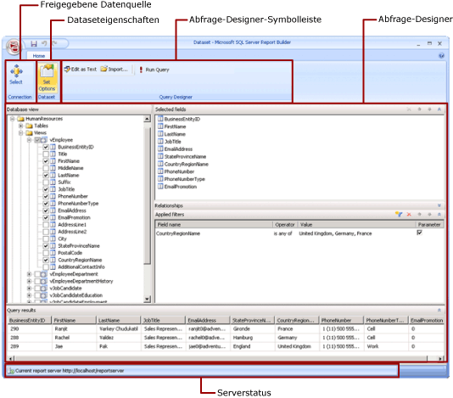Run Query with the red exclamation icon

[141, 70]
